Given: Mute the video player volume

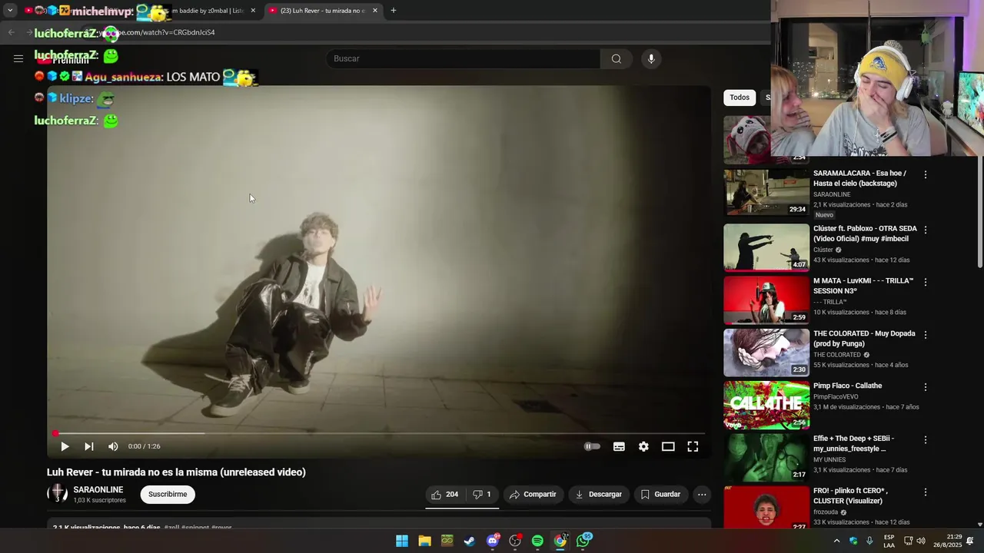Looking at the screenshot, I should [113, 446].
